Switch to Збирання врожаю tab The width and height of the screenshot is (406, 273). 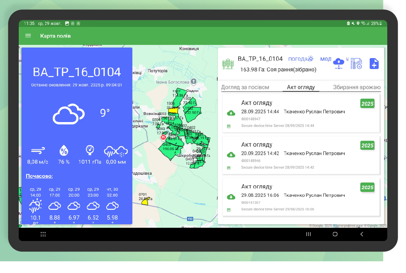(x=356, y=87)
